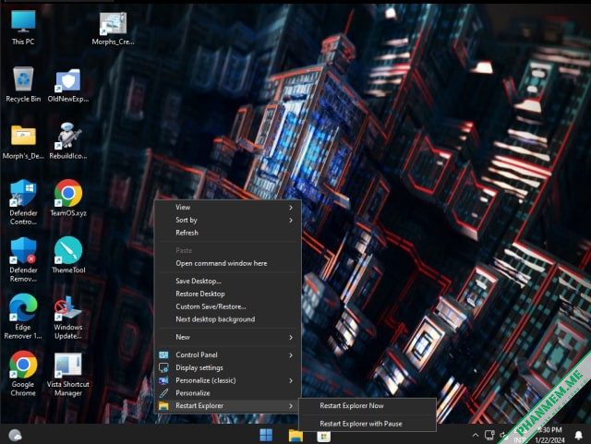Screen dimensions: 591x444
Task: Open the notification bell in system tray
Action: [x=579, y=436]
